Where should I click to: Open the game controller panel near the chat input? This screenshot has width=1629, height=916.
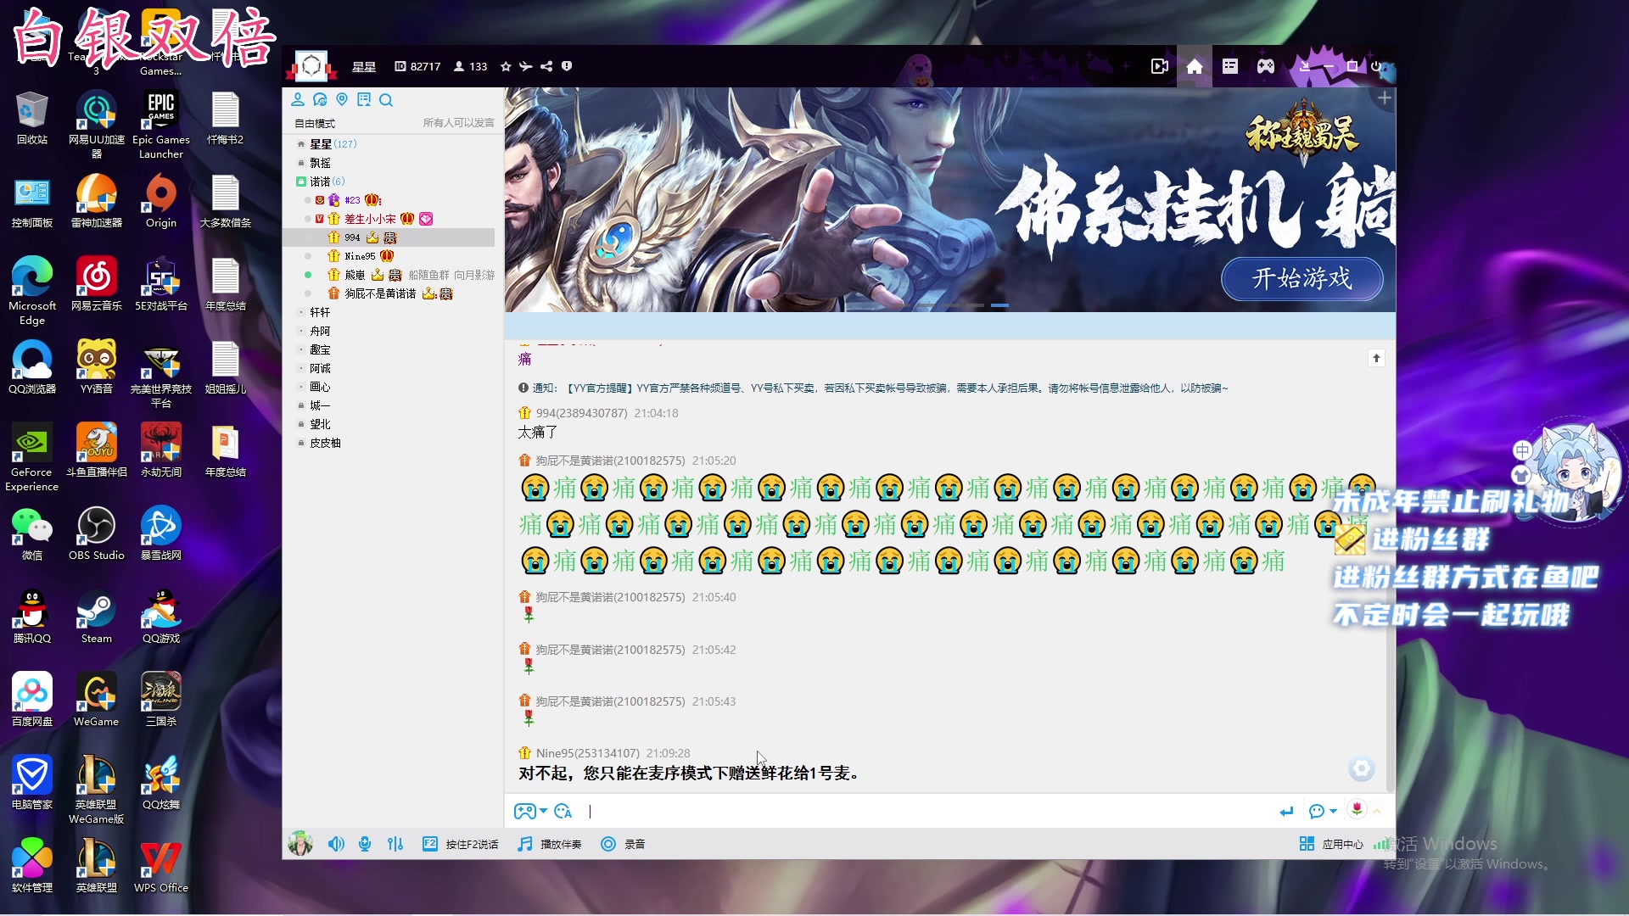(524, 812)
